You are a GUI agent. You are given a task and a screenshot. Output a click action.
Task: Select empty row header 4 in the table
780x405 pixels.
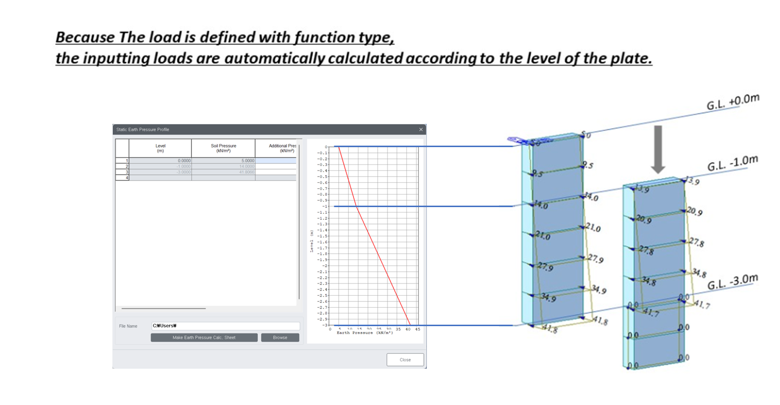pos(122,178)
